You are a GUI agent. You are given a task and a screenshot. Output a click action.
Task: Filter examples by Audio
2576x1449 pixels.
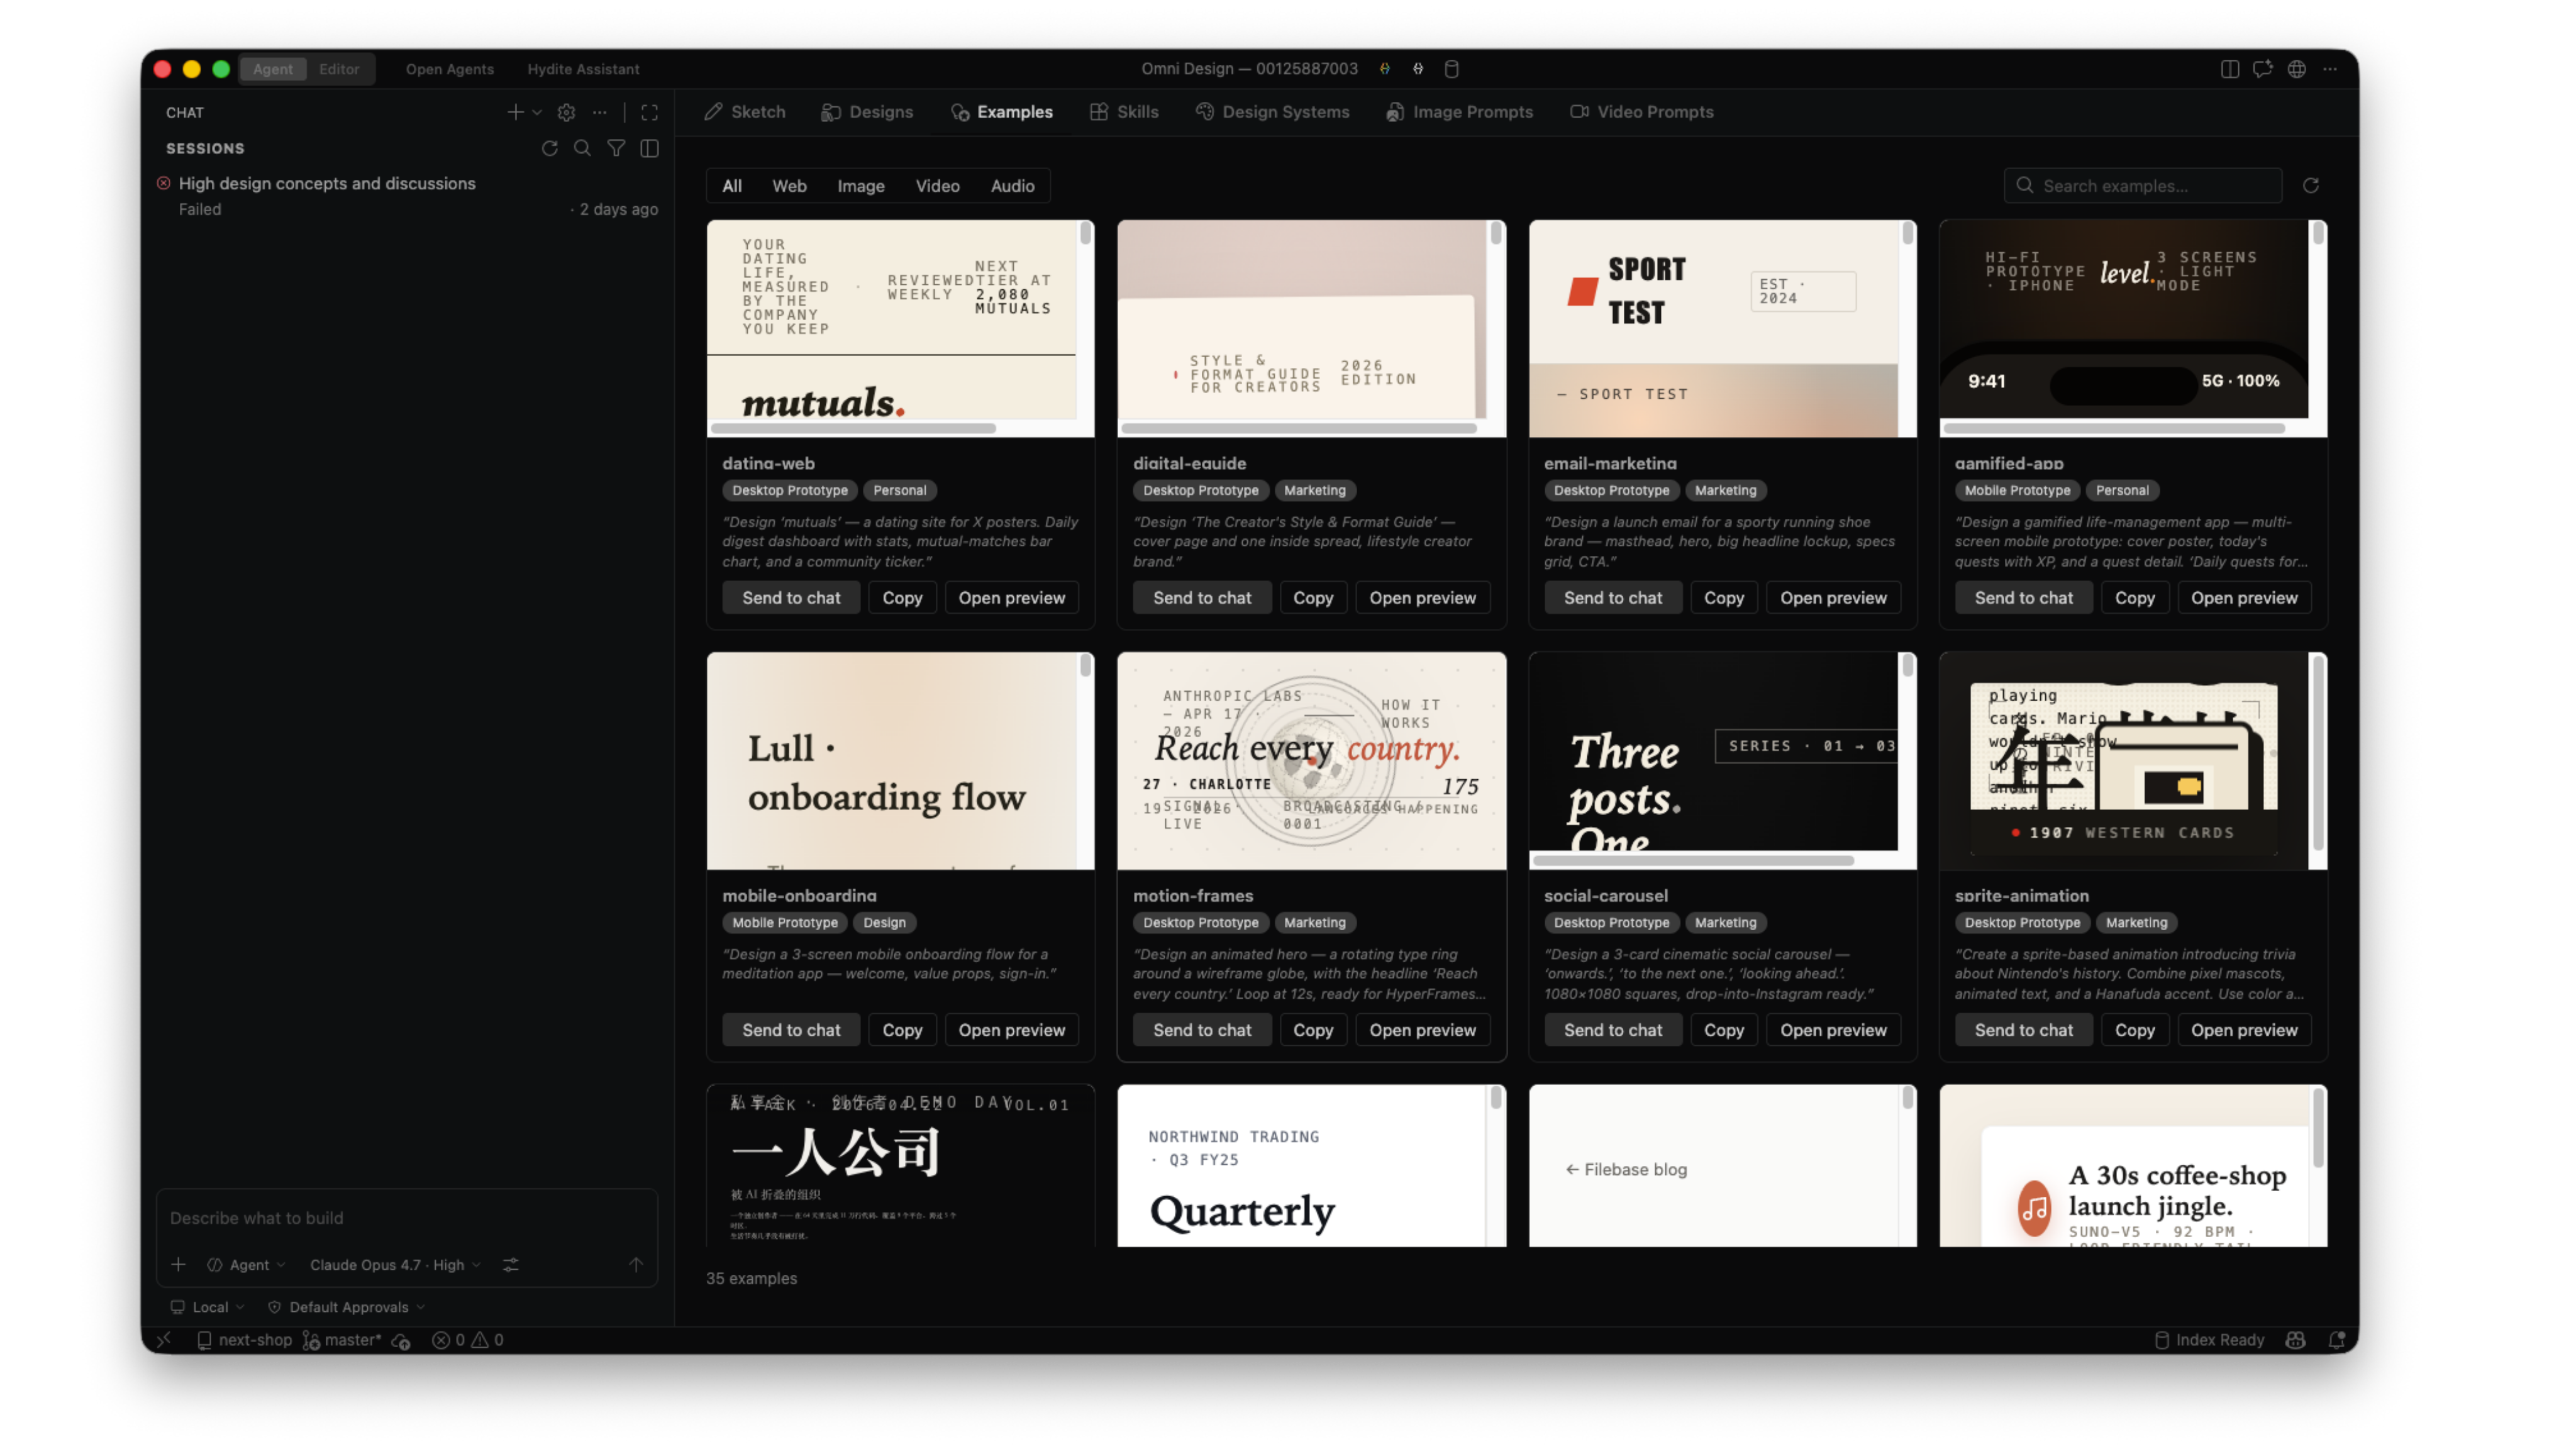click(x=1012, y=186)
